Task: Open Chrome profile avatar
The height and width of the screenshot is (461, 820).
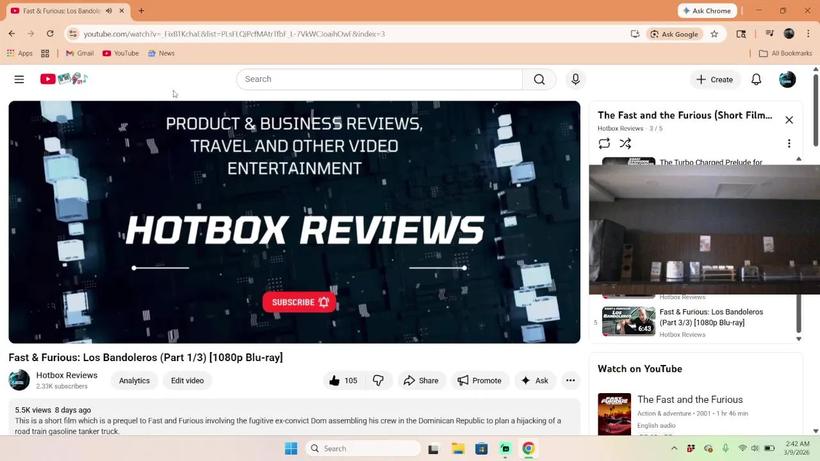Action: [x=789, y=34]
